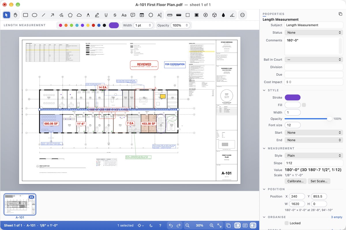Select the strikethrough text tool
The width and height of the screenshot is (346, 230).
(x=115, y=15)
